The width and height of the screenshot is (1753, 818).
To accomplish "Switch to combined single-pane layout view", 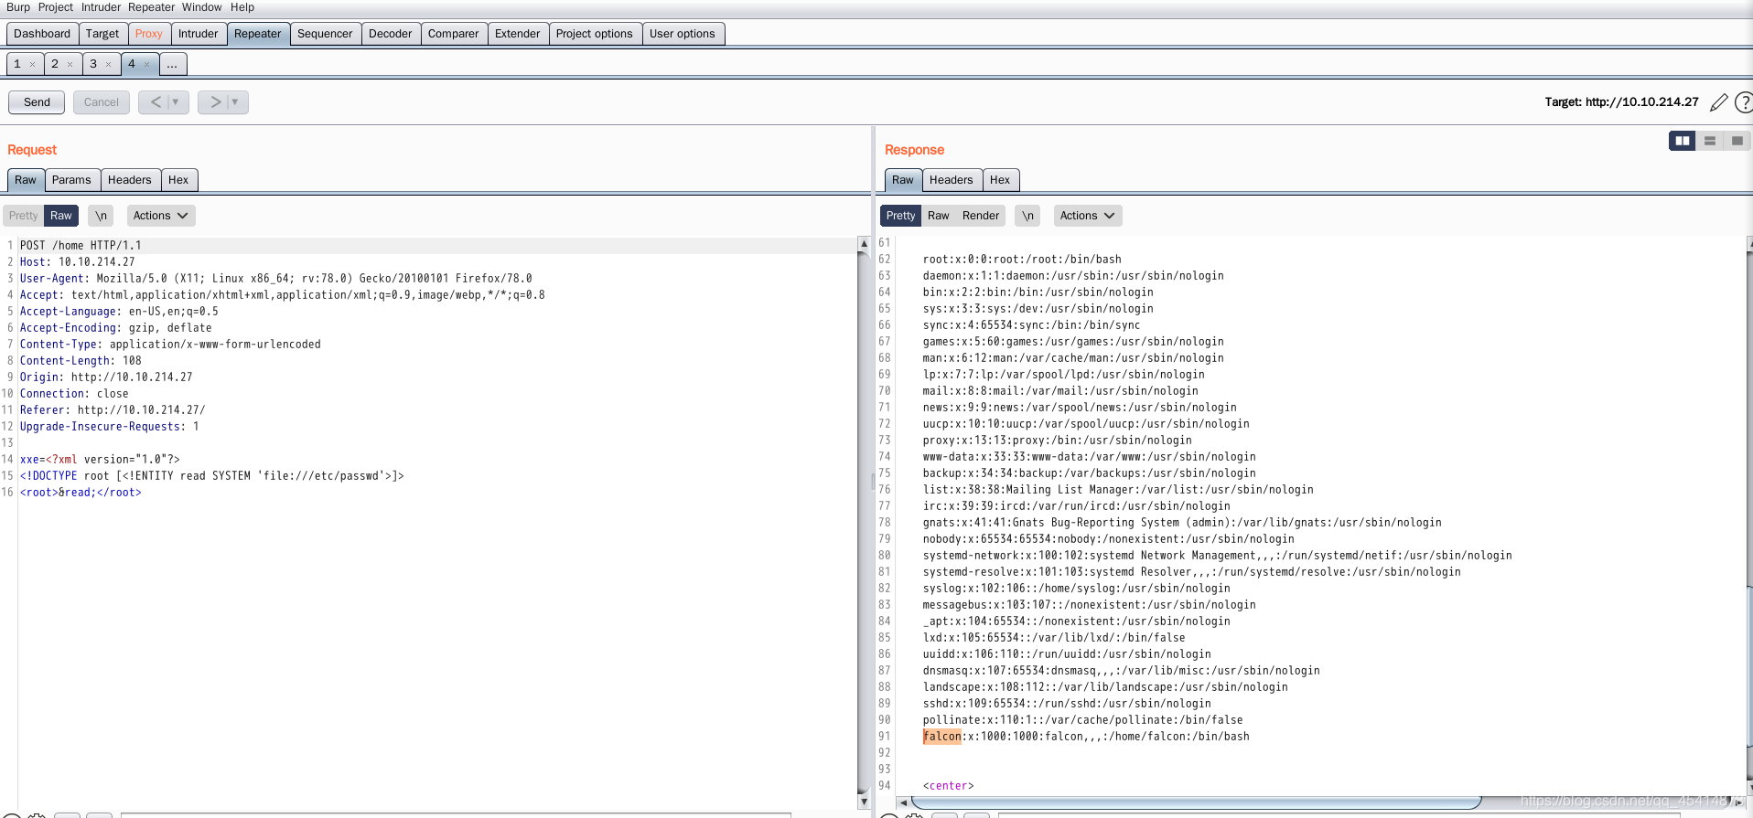I will pos(1737,141).
